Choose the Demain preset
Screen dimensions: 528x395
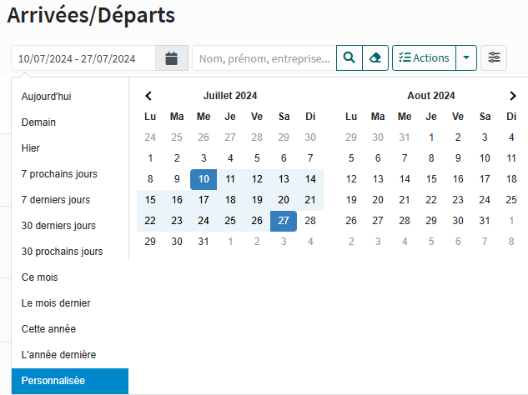pos(39,122)
